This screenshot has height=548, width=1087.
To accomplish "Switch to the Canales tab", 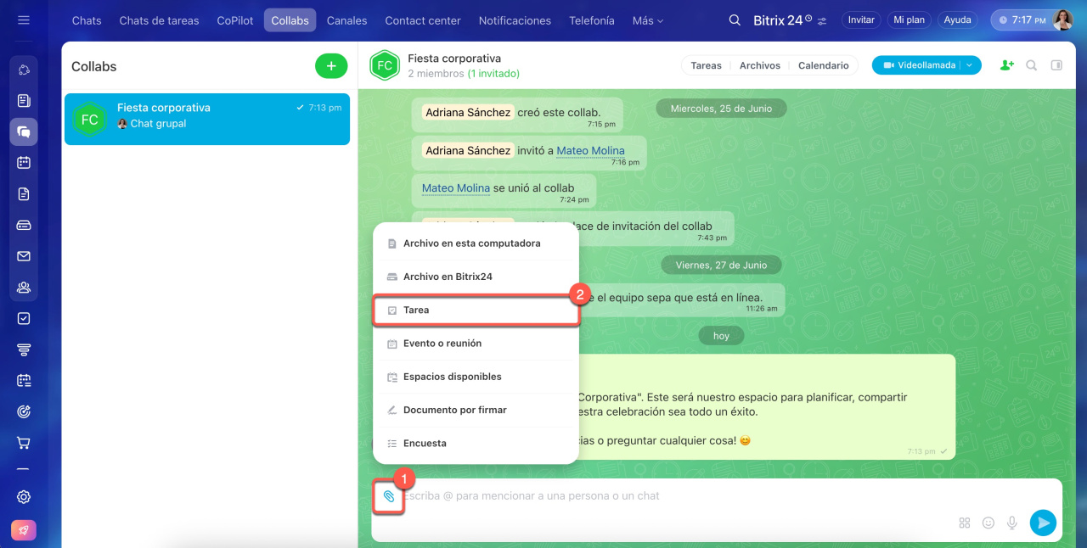I will [x=346, y=20].
